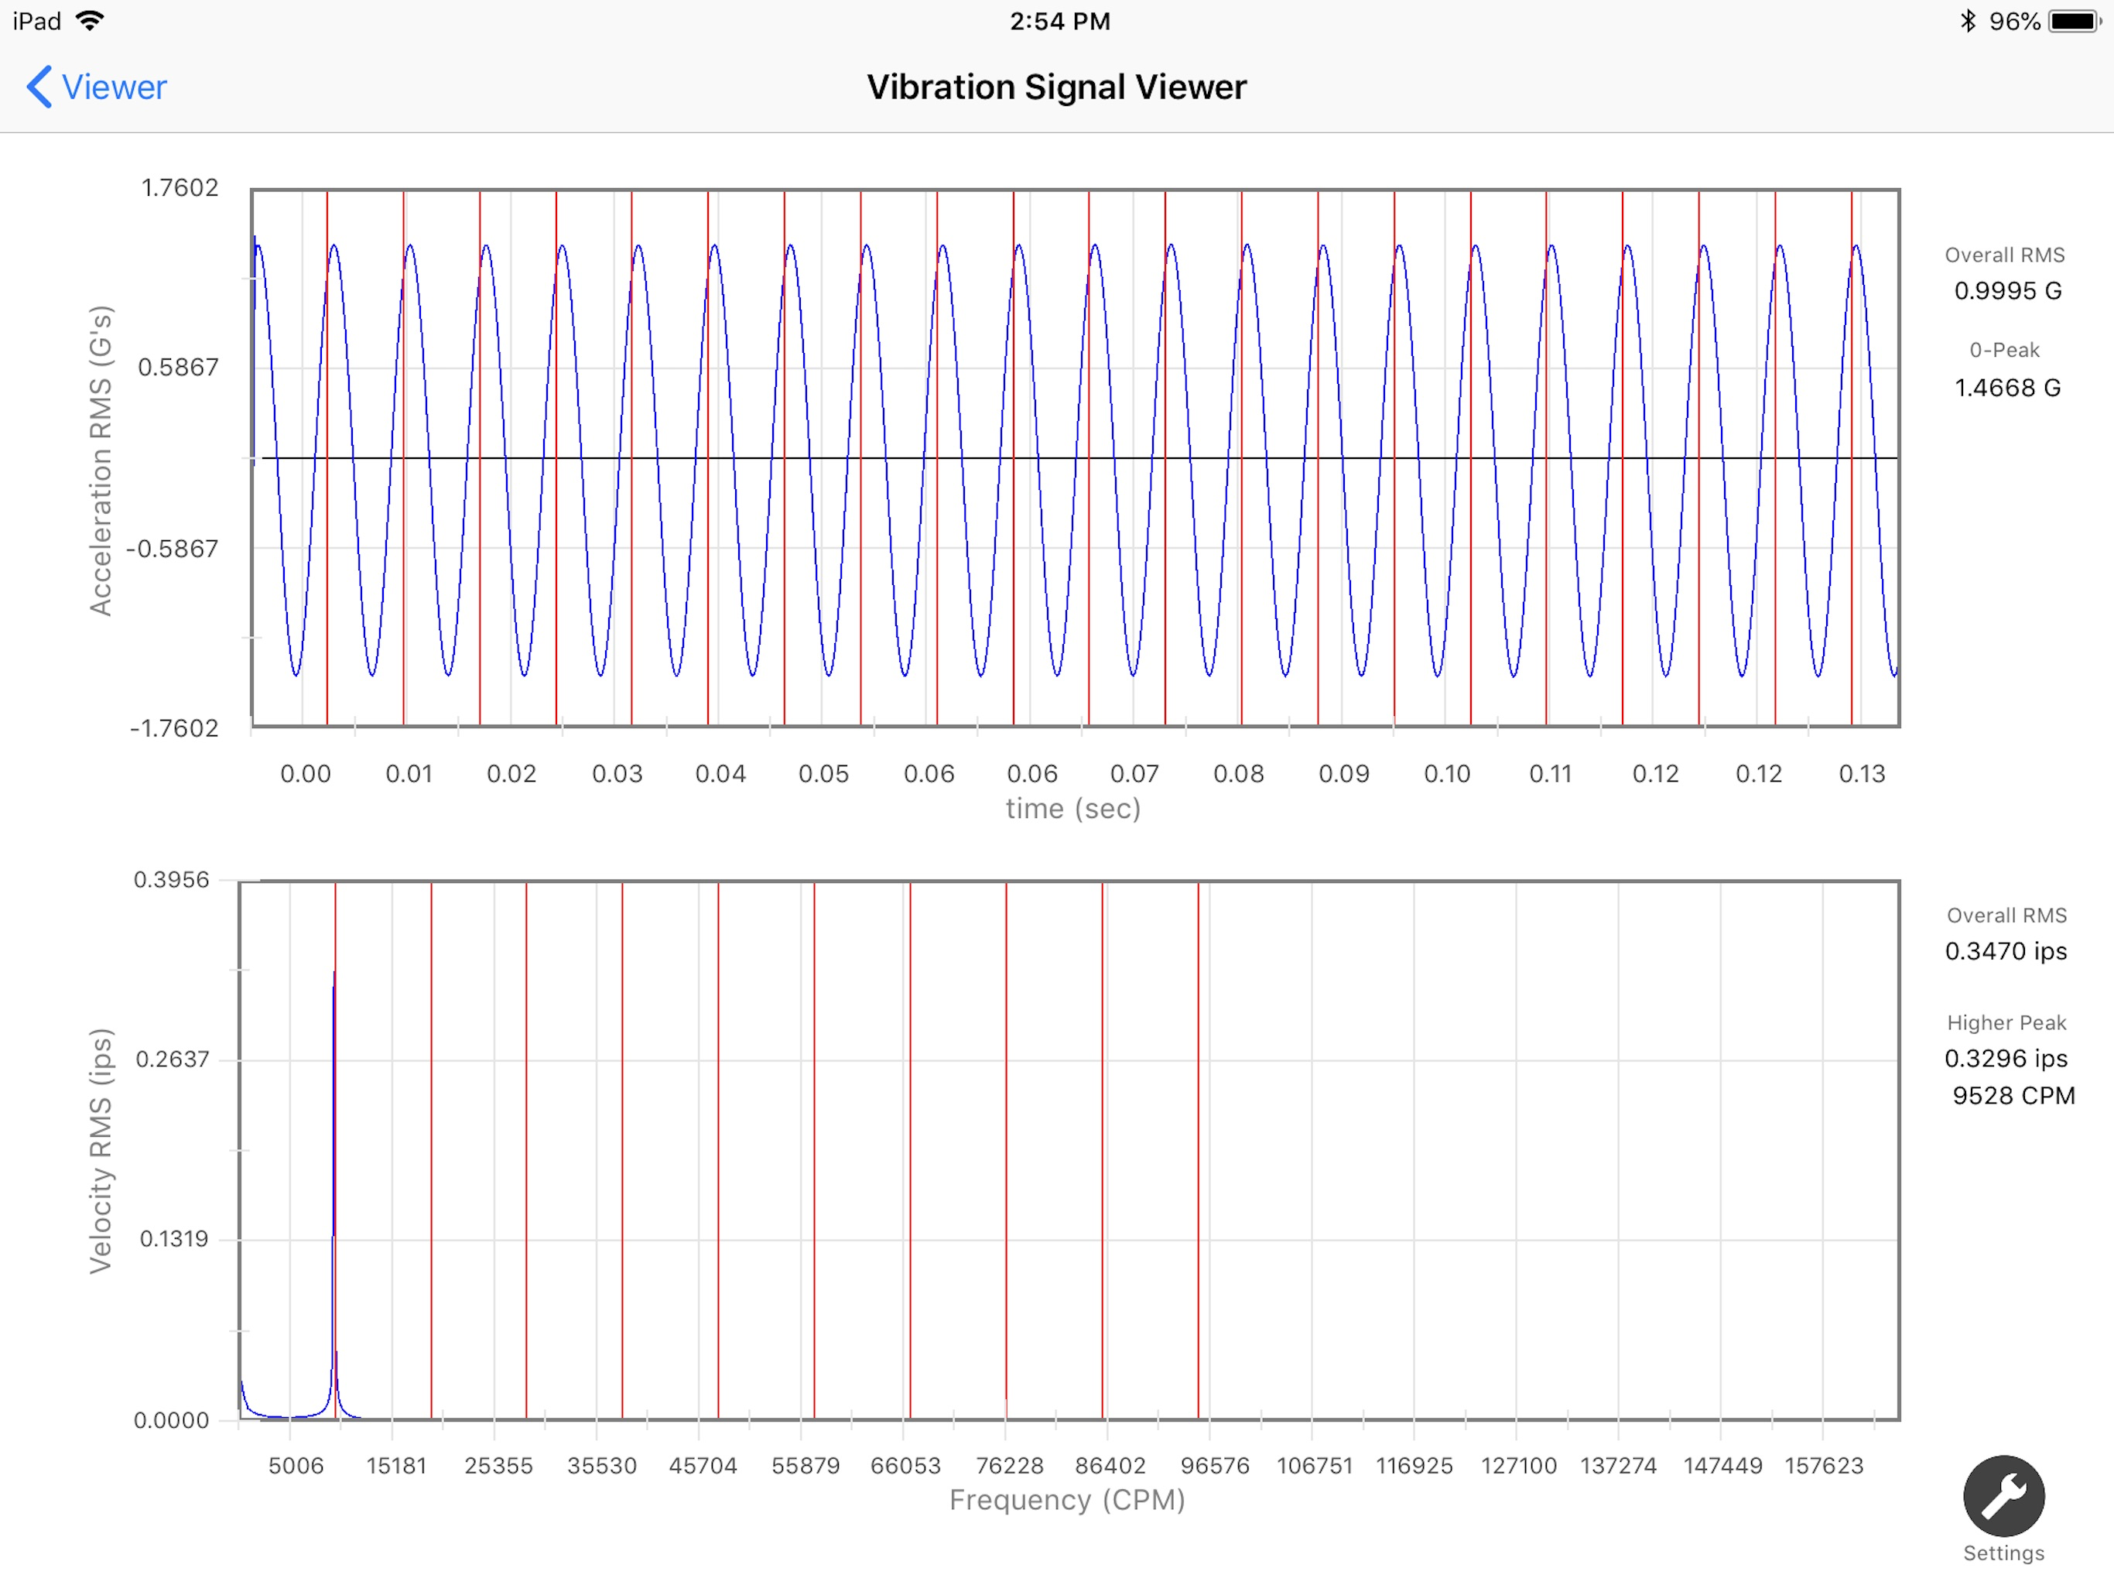Tap the Acceleration RMS (G's) axis title
The width and height of the screenshot is (2114, 1585).
pyautogui.click(x=101, y=460)
